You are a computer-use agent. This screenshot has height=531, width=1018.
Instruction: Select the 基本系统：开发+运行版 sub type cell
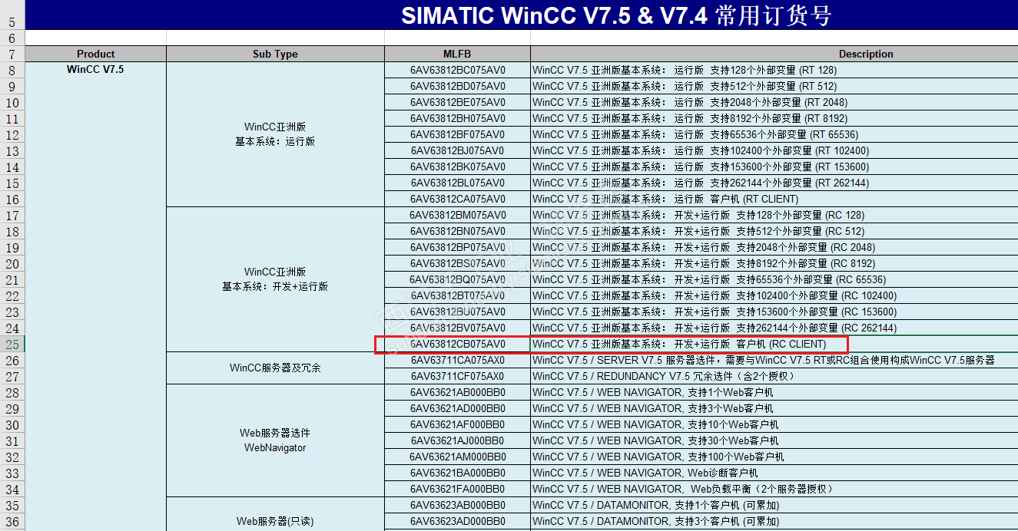click(x=275, y=279)
